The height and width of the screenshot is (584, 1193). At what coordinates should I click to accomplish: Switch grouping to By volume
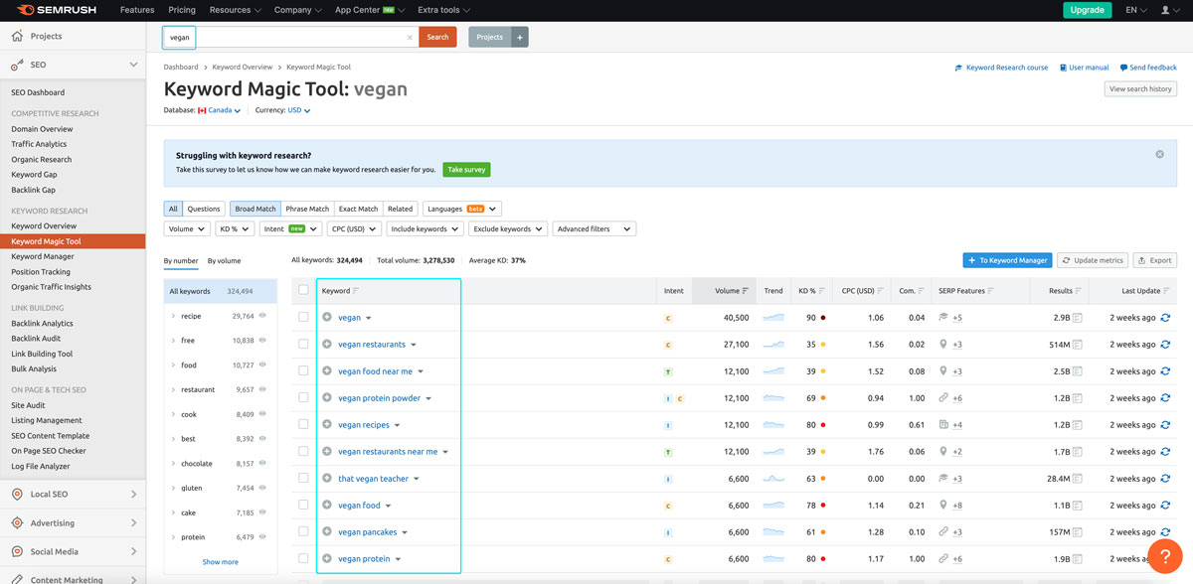point(224,260)
